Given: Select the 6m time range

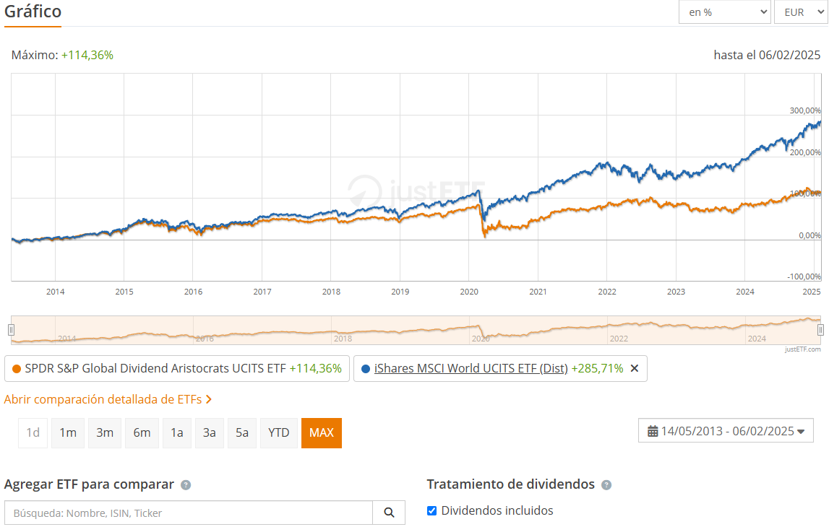Looking at the screenshot, I should tap(142, 433).
